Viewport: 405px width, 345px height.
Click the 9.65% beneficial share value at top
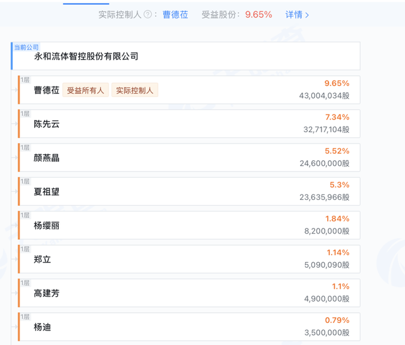point(258,15)
